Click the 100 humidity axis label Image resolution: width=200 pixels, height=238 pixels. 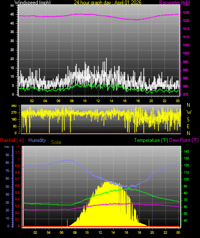click(x=7, y=147)
